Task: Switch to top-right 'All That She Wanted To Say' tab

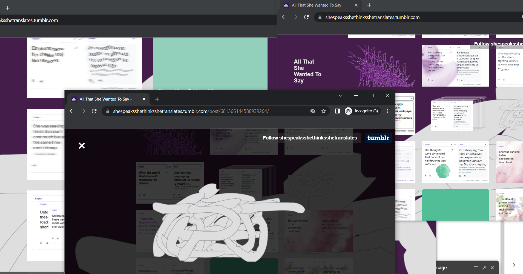Action: [316, 5]
